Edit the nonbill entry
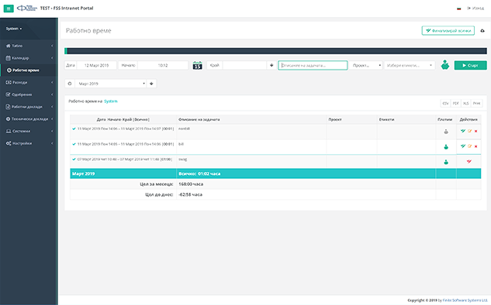This screenshot has width=491, height=305. 469,132
